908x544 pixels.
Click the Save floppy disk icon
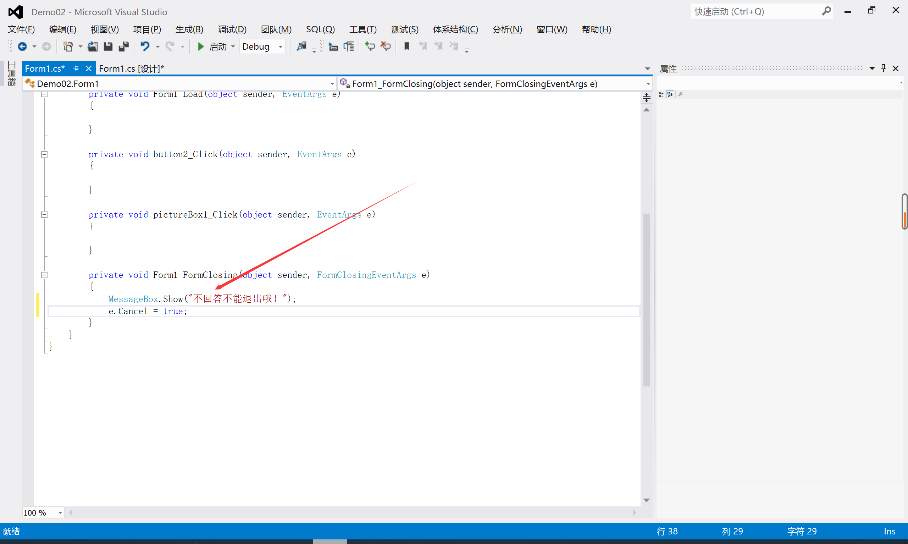pyautogui.click(x=108, y=46)
